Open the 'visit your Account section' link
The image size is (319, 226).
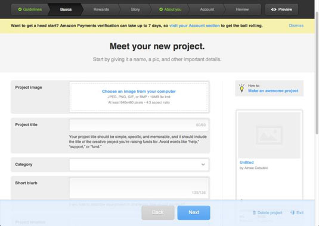[x=194, y=26]
